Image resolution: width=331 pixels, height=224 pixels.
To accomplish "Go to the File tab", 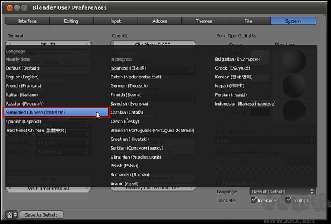I will tap(248, 21).
